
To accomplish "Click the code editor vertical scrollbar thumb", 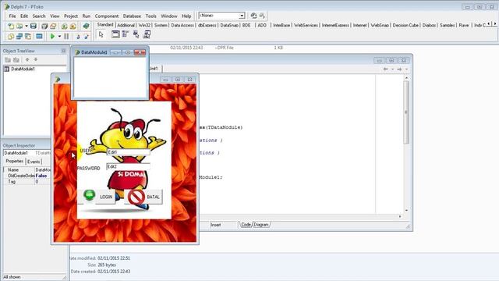I will tap(406, 112).
